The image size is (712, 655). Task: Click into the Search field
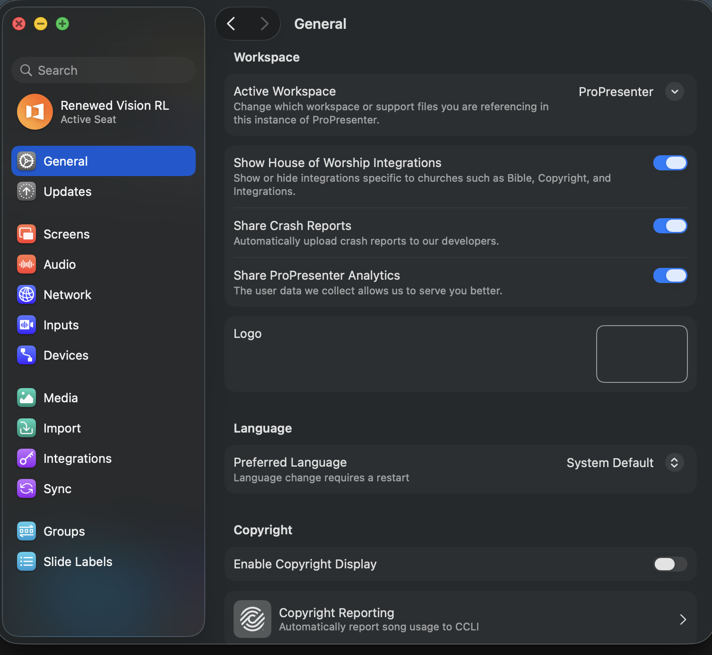coord(104,71)
